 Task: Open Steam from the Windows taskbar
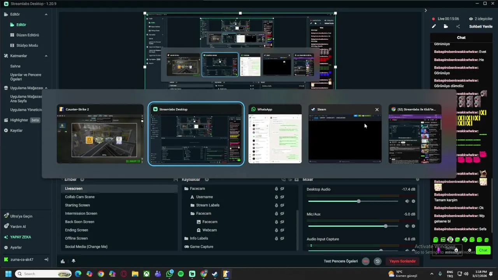[x=214, y=274]
